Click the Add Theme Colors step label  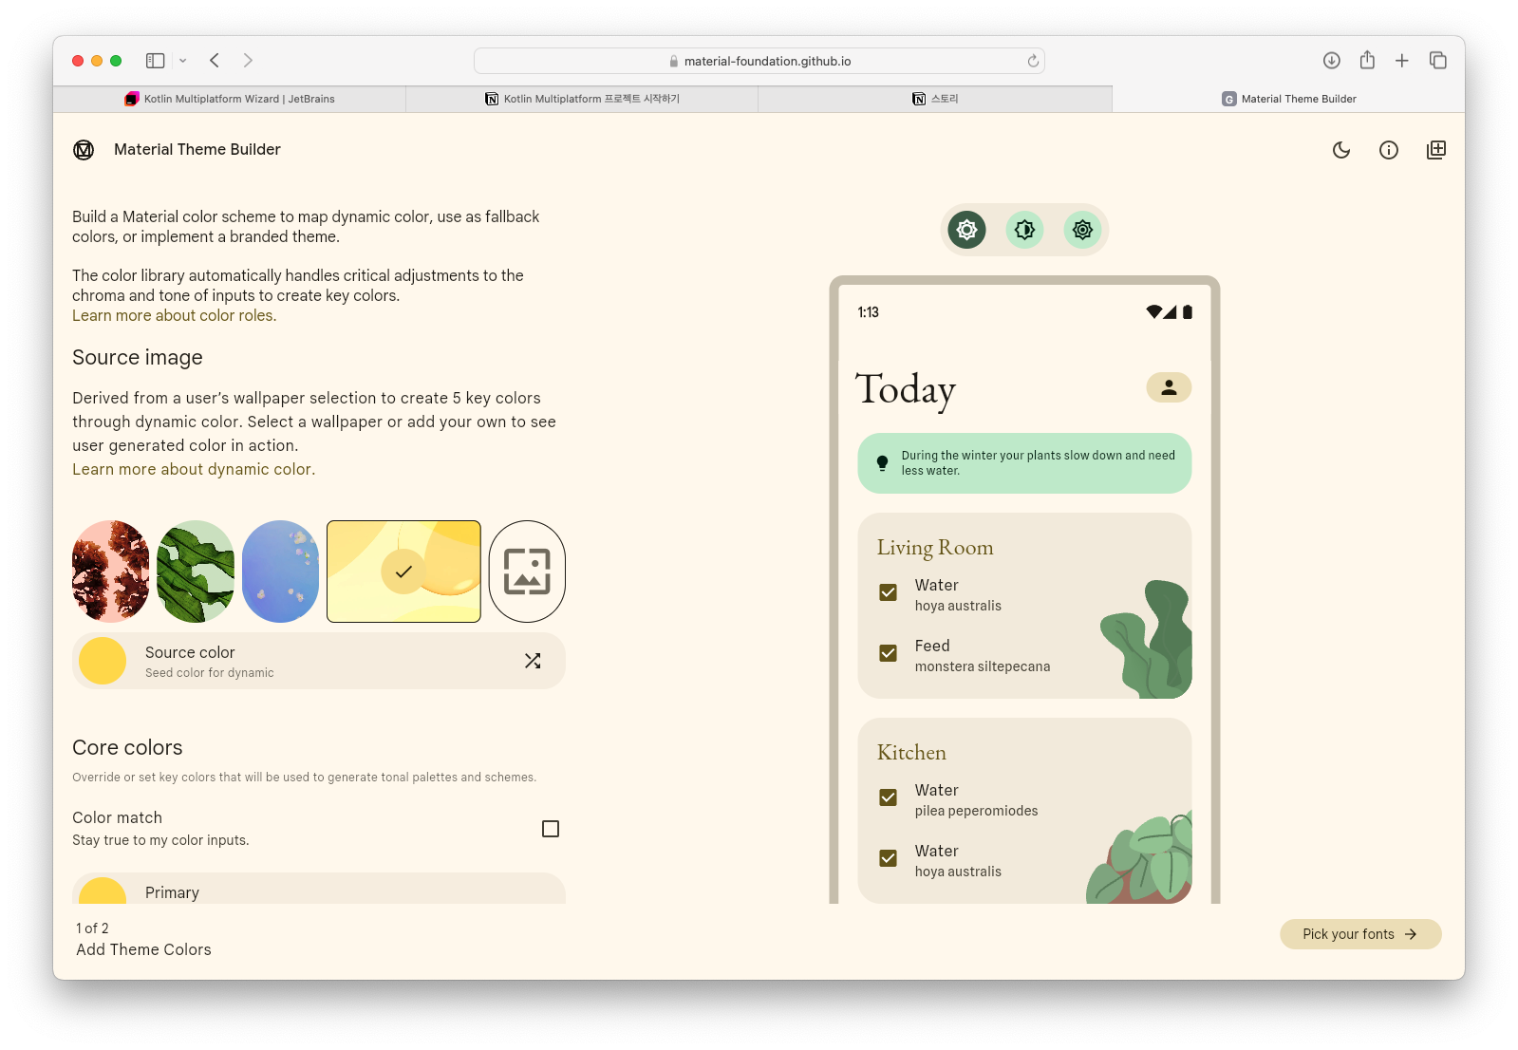pos(143,950)
